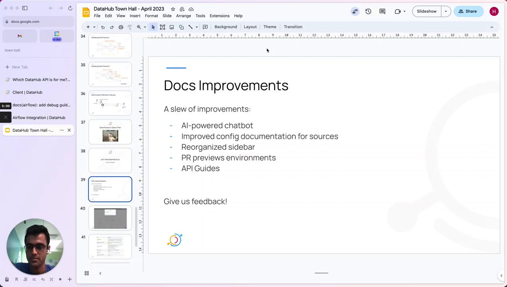Click the paint format roller icon
The width and height of the screenshot is (507, 287).
point(130,27)
